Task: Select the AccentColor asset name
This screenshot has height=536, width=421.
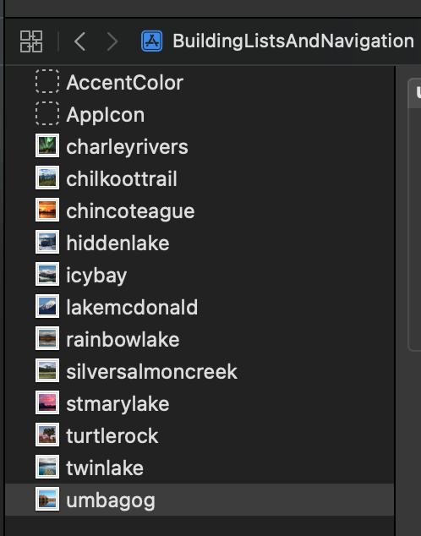Action: coord(125,82)
